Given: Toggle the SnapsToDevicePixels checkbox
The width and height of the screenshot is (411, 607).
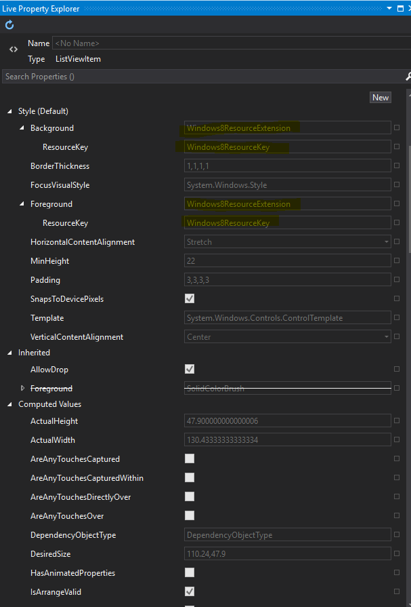Looking at the screenshot, I should pyautogui.click(x=190, y=298).
